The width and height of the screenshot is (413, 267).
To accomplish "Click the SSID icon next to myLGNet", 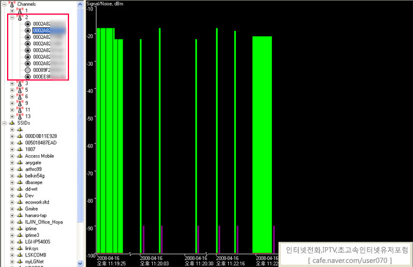I will tap(19, 262).
